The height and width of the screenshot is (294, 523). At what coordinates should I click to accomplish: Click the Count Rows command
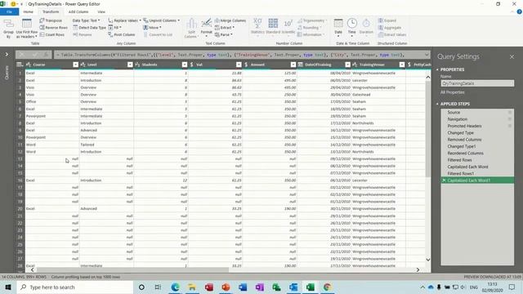[52, 34]
